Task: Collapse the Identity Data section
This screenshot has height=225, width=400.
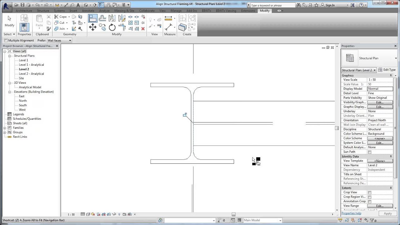Action: 391,156
